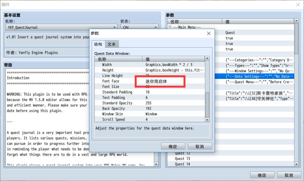Select the Back Opacity row
This screenshot has width=304, height=181.
pos(150,108)
